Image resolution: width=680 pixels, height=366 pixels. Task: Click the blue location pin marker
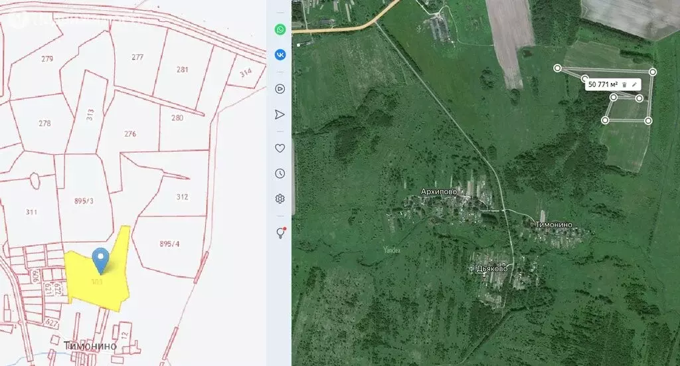tap(100, 259)
